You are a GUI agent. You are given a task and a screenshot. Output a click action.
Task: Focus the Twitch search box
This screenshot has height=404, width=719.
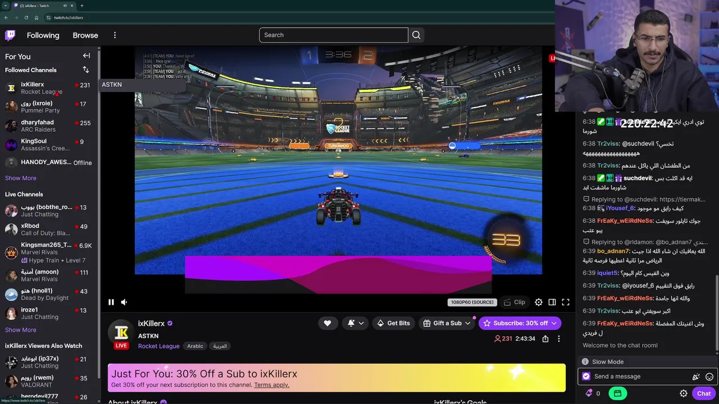(x=334, y=35)
